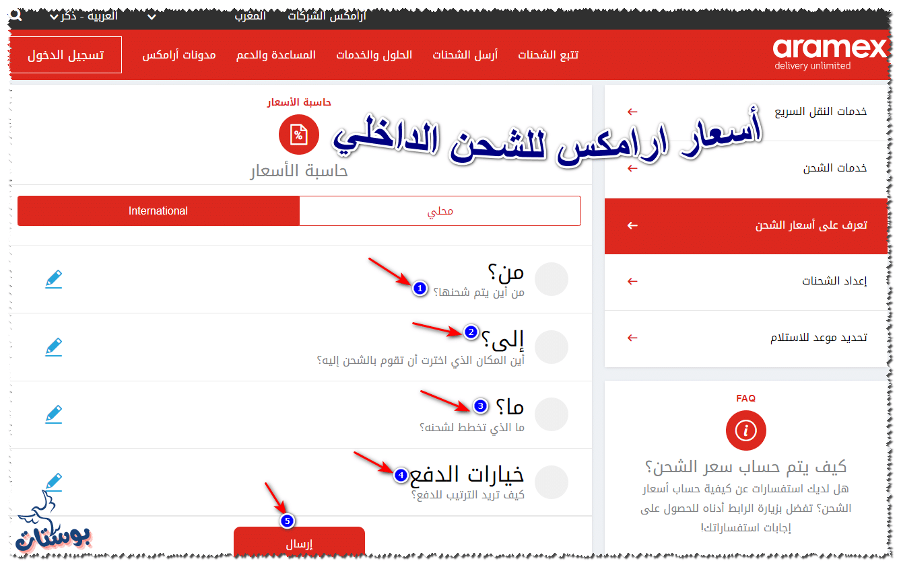Open تعرف على أسعار الشحن sidebar item

(x=746, y=225)
